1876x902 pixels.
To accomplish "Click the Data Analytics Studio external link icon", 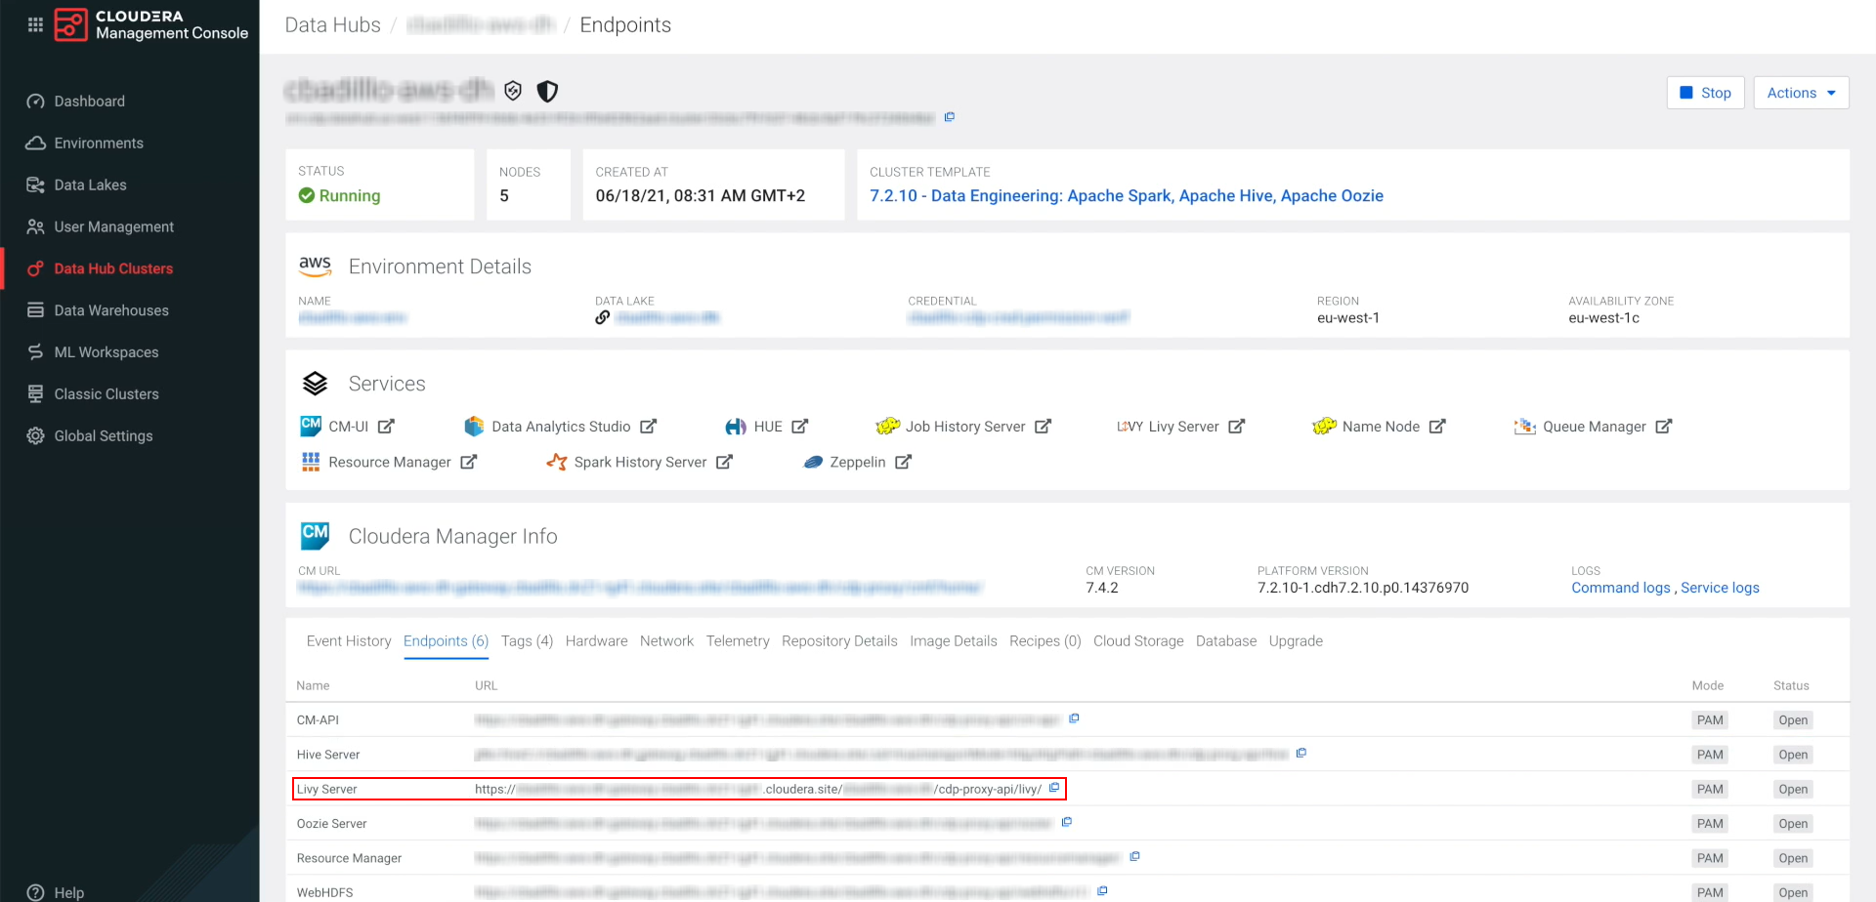I will click(x=649, y=427).
